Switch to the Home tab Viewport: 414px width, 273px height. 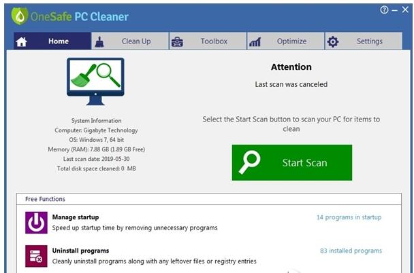tap(52, 41)
